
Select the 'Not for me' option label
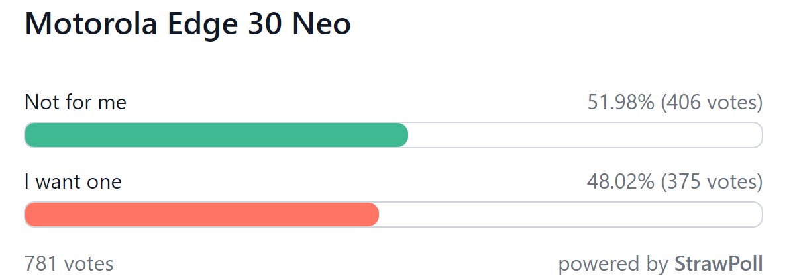coord(76,103)
